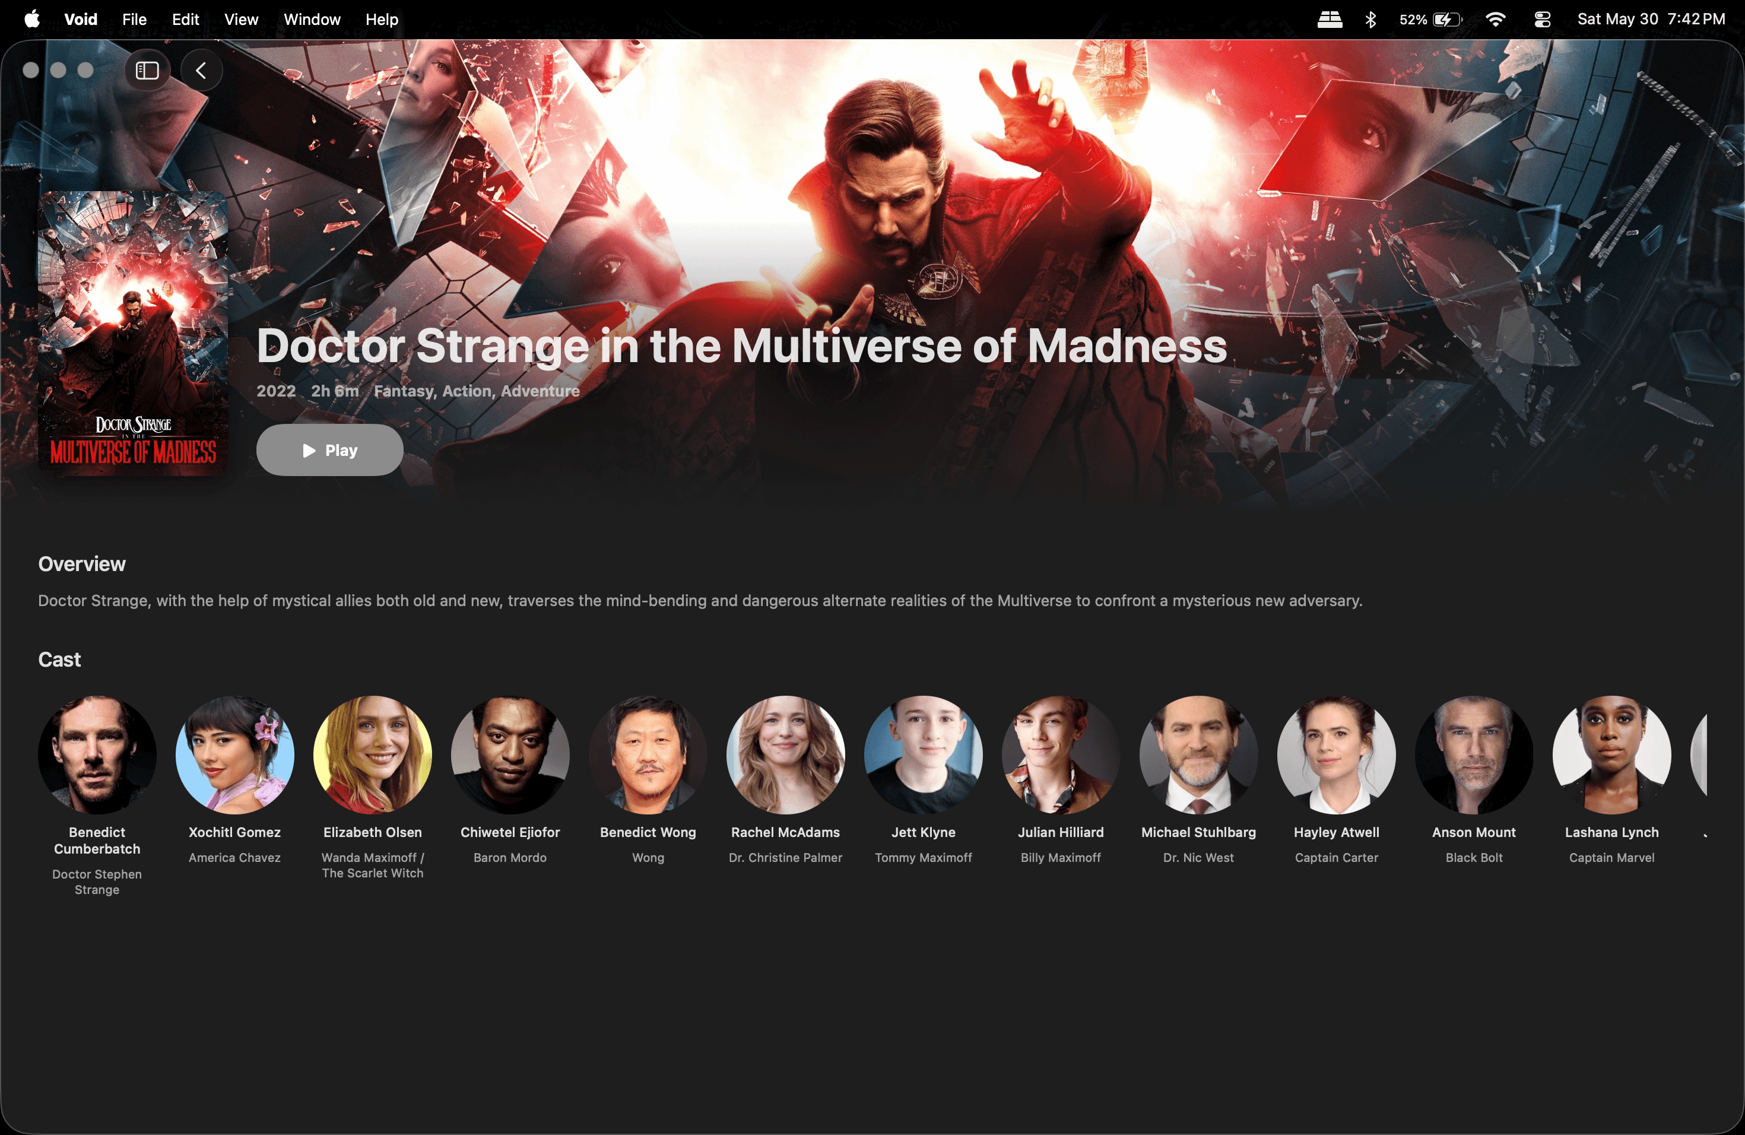The image size is (1745, 1135).
Task: Open Xochitl Gomez cast profile
Action: pyautogui.click(x=234, y=755)
